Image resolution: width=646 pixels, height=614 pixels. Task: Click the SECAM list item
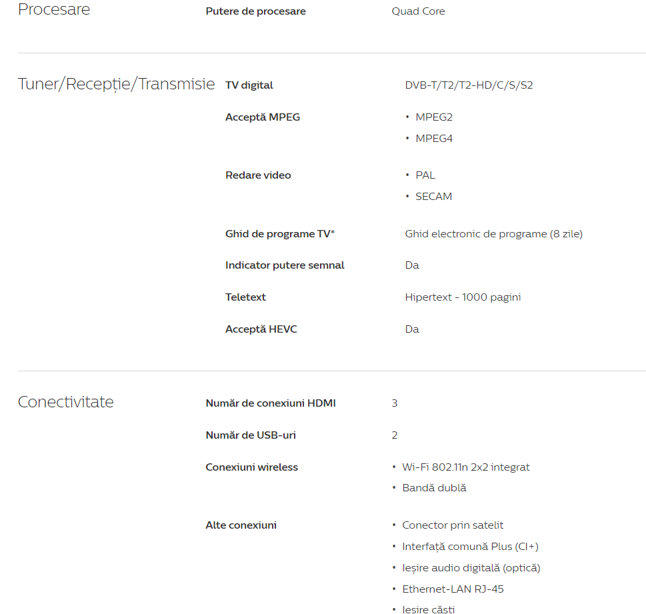click(433, 197)
